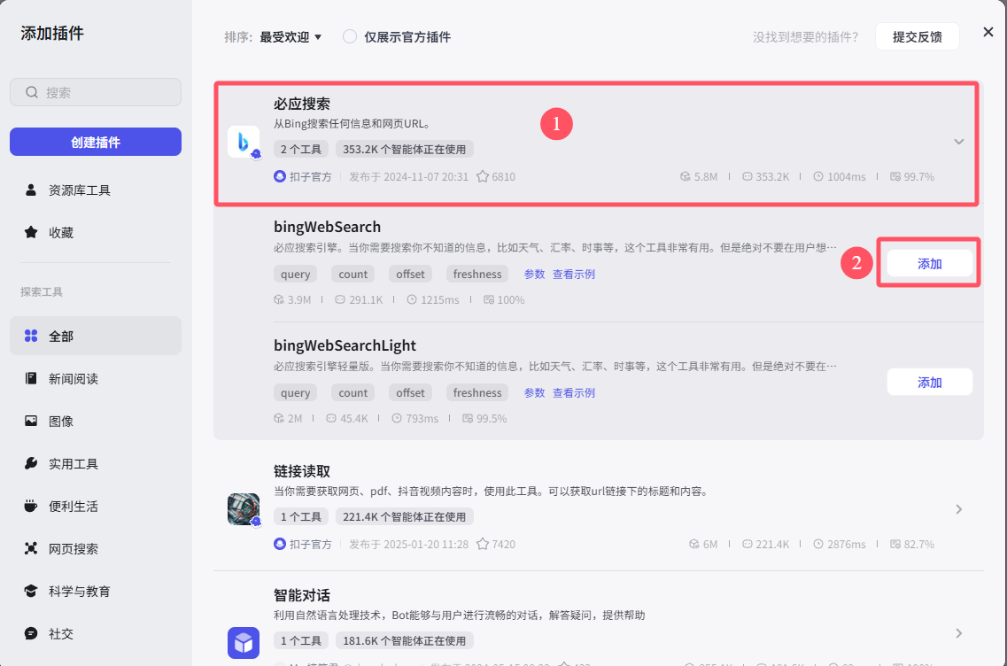Screen dimensions: 1007x666
Task: Click the clock icon beside 1004ms
Action: click(x=818, y=176)
